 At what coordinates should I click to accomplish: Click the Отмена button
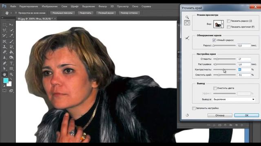220,115
